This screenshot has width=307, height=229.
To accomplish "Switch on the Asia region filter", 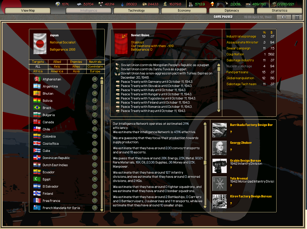I will (76, 71).
